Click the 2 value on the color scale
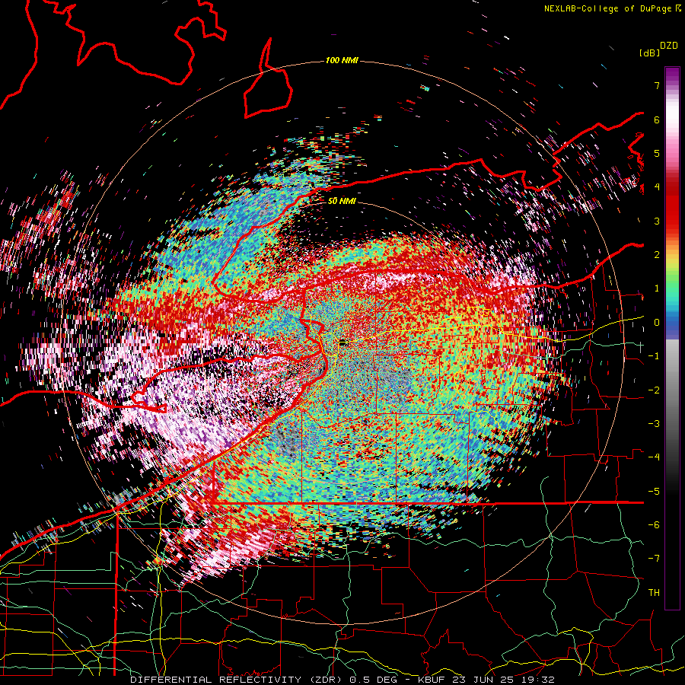685x685 pixels. tap(657, 255)
